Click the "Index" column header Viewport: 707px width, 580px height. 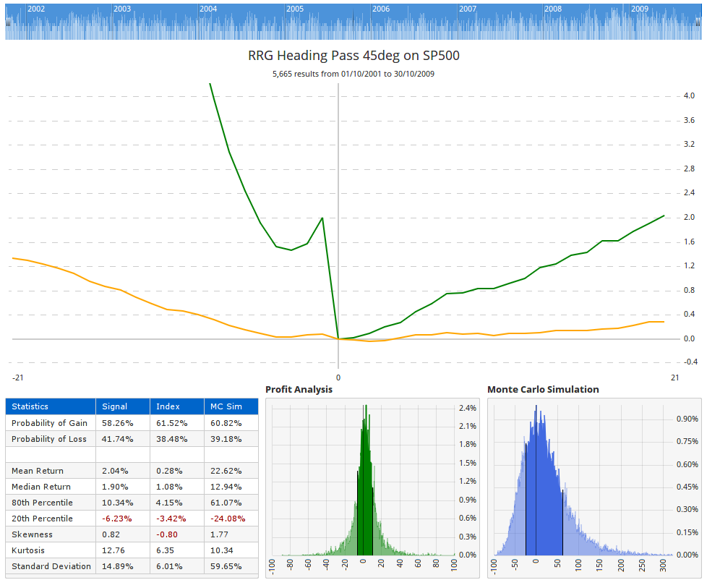coord(167,406)
